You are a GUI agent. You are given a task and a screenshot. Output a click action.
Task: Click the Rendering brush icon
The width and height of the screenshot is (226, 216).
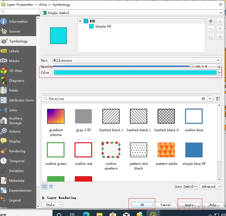pyautogui.click(x=4, y=151)
